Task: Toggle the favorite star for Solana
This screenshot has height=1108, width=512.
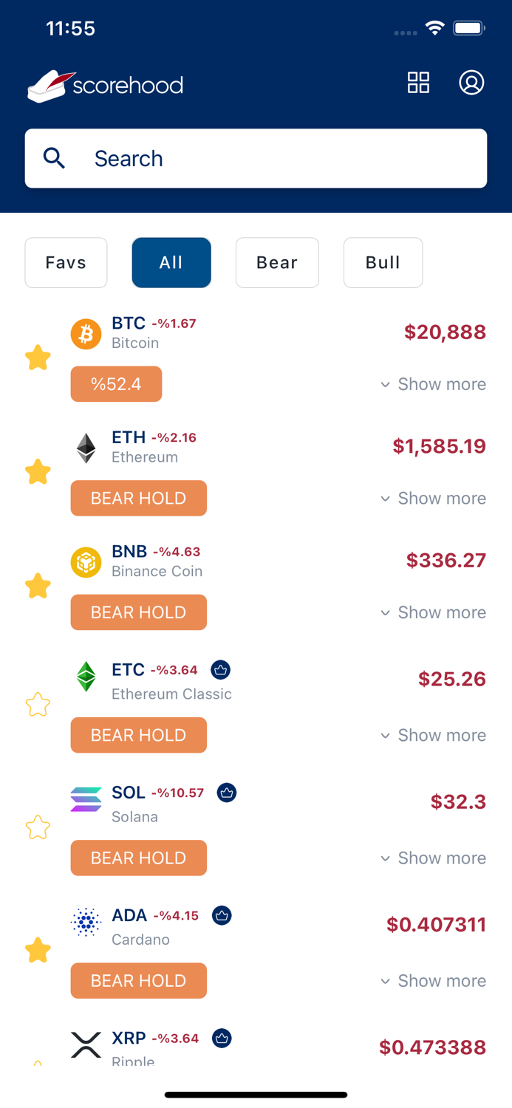Action: pyautogui.click(x=38, y=827)
